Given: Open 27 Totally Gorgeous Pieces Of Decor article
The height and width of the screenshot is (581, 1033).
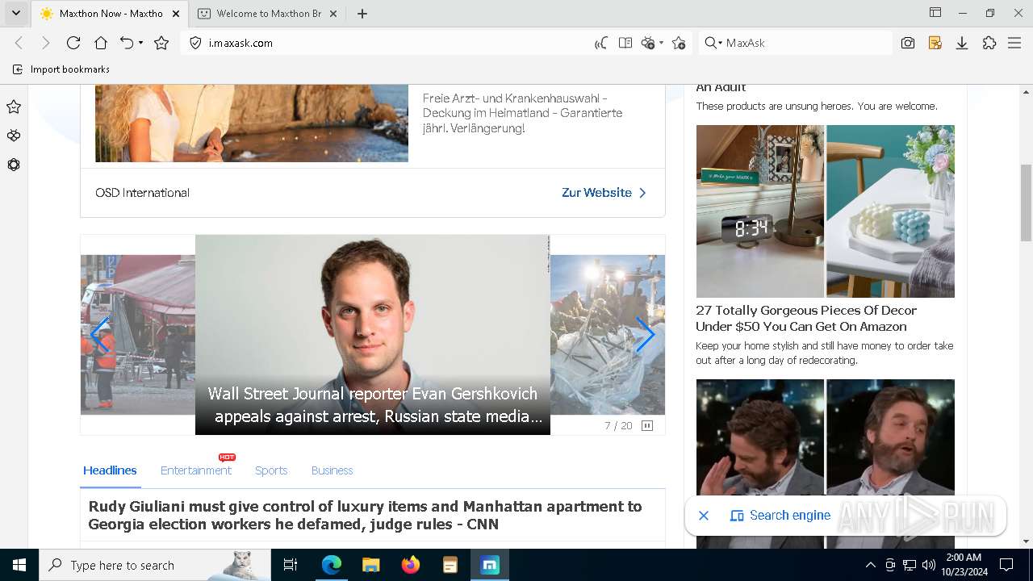Looking at the screenshot, I should pyautogui.click(x=806, y=319).
